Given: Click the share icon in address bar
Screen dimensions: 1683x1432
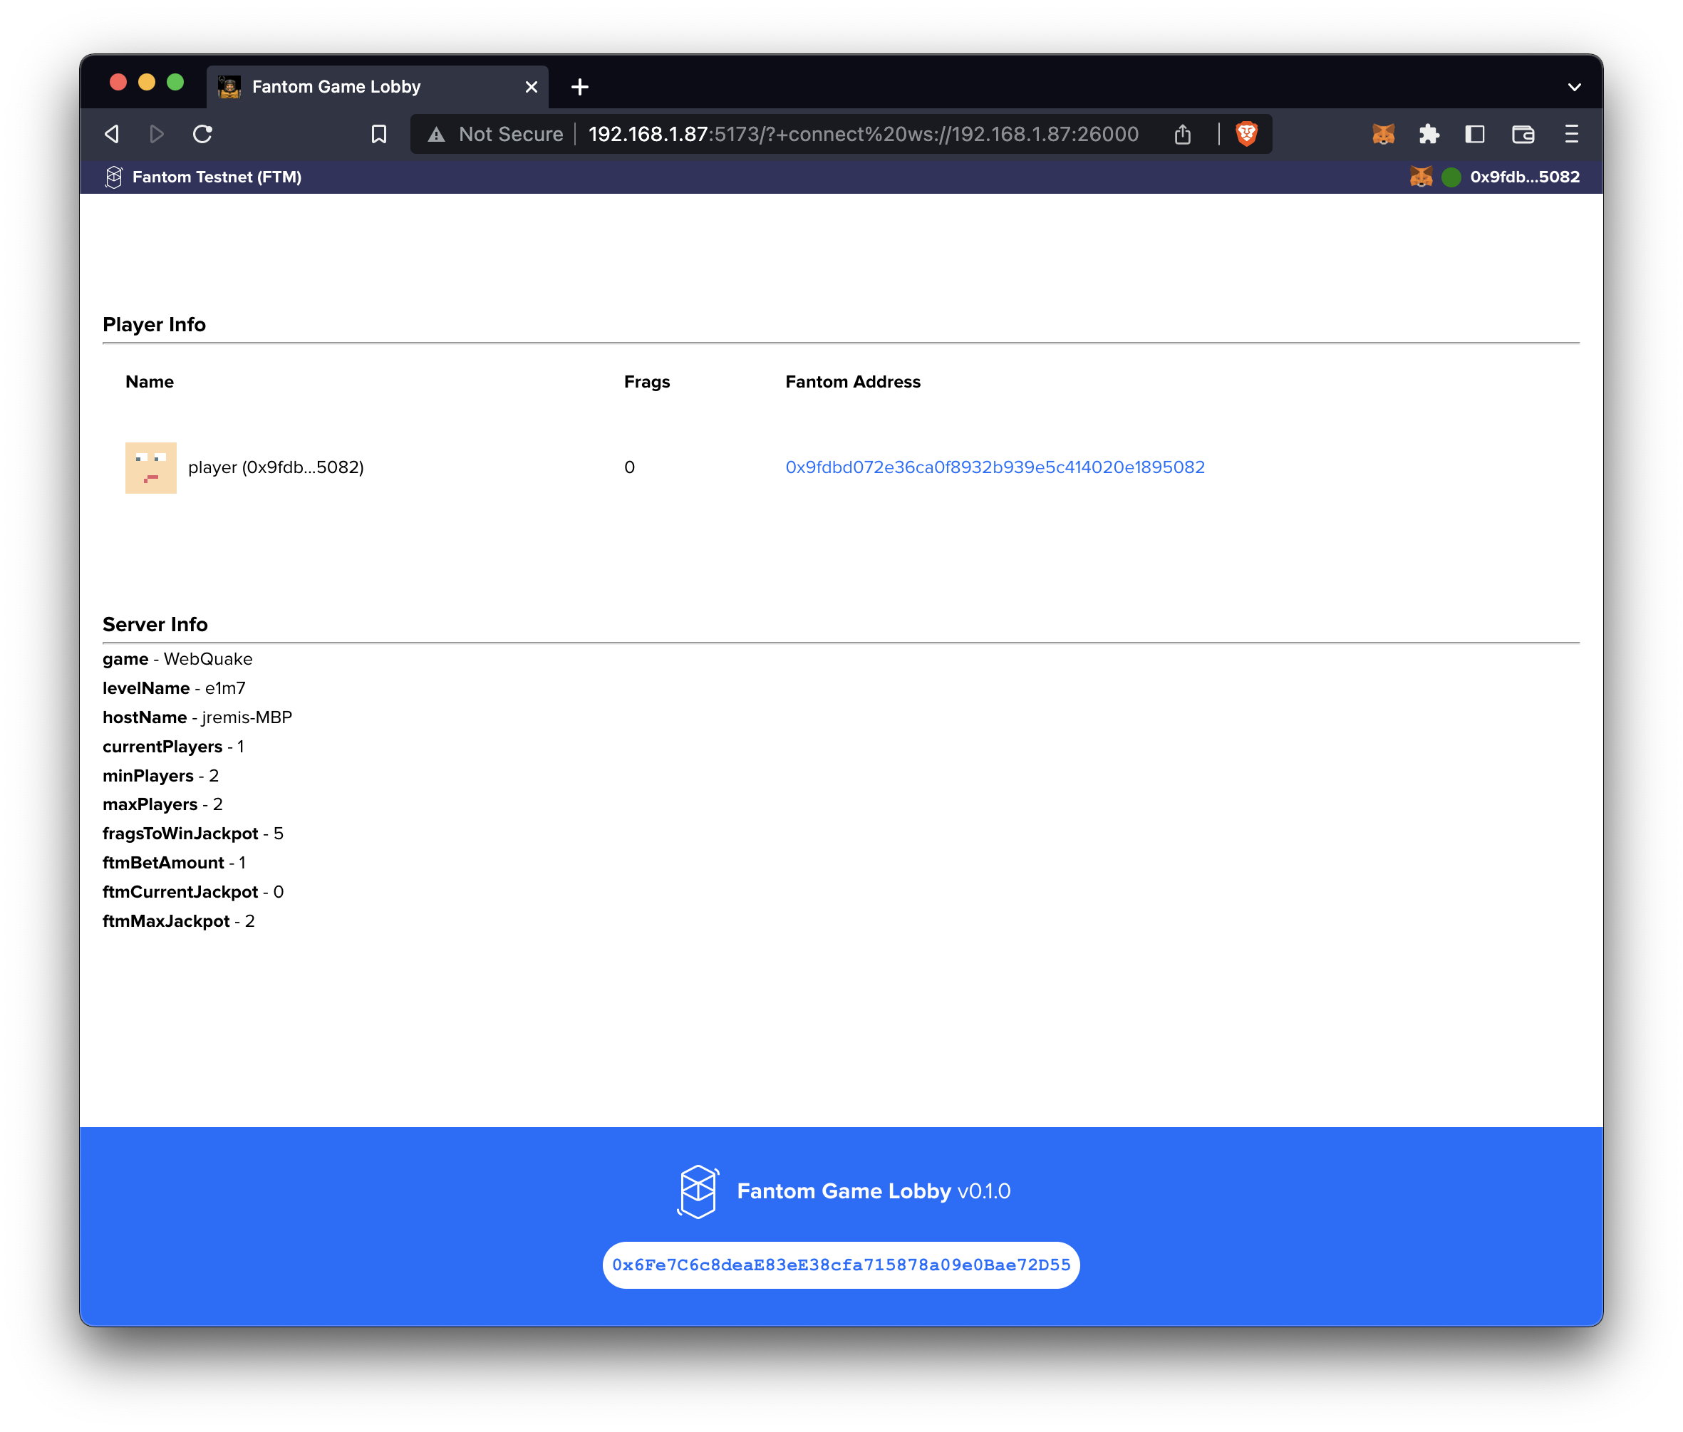Looking at the screenshot, I should click(x=1182, y=134).
